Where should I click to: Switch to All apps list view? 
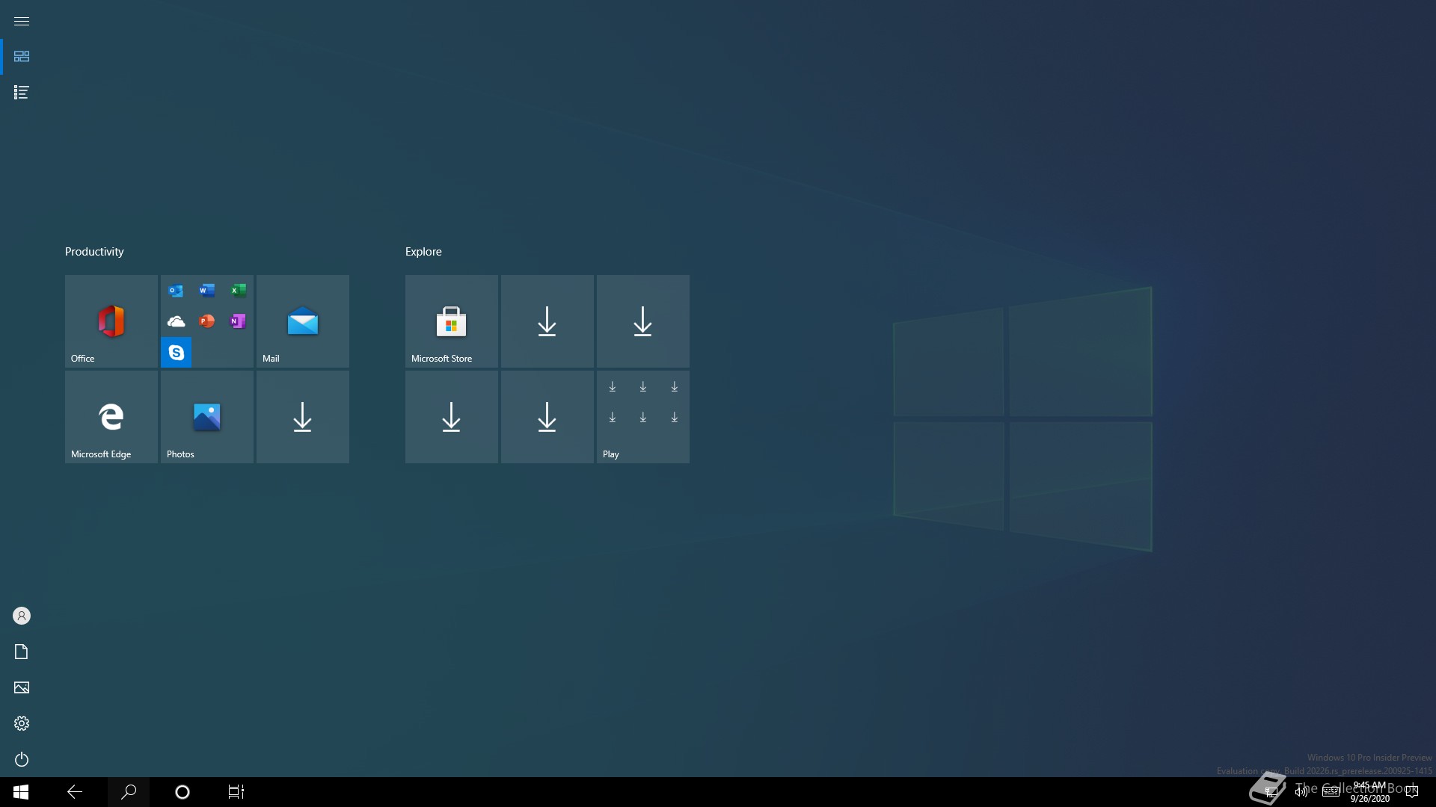pos(22,93)
